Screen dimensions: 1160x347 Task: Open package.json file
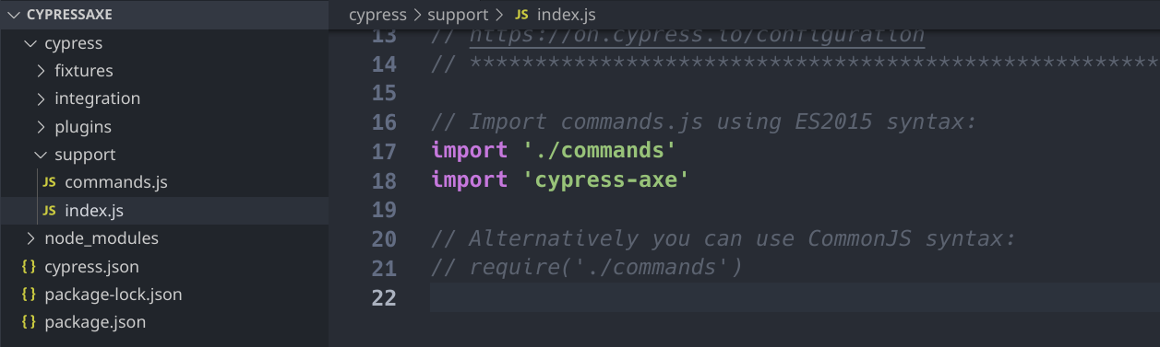click(95, 322)
